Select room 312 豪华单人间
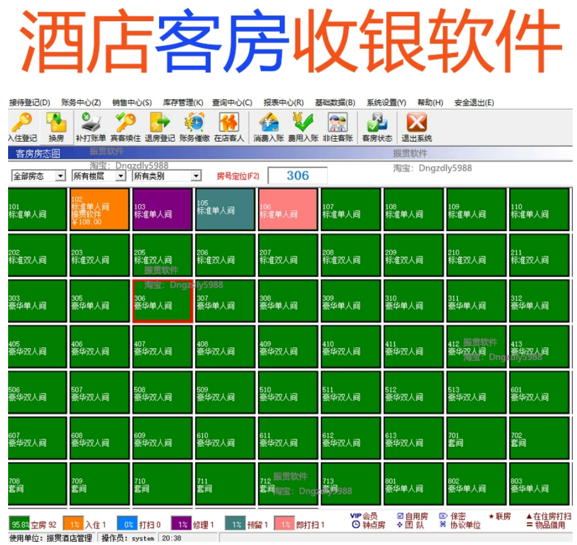This screenshot has width=577, height=545. (x=540, y=301)
